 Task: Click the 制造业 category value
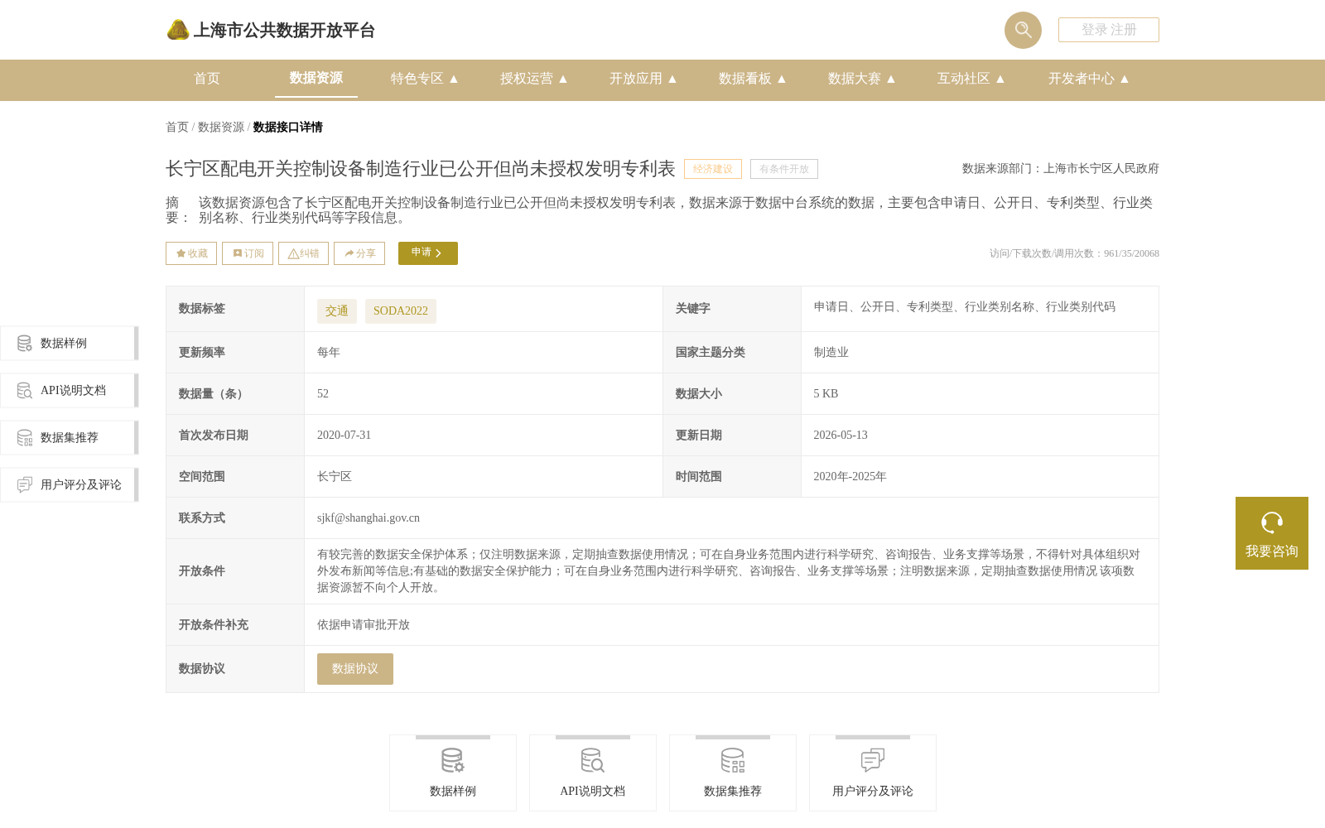pos(831,353)
